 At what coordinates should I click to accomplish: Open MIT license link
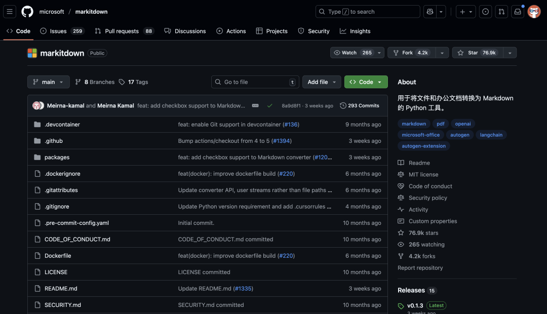point(423,174)
